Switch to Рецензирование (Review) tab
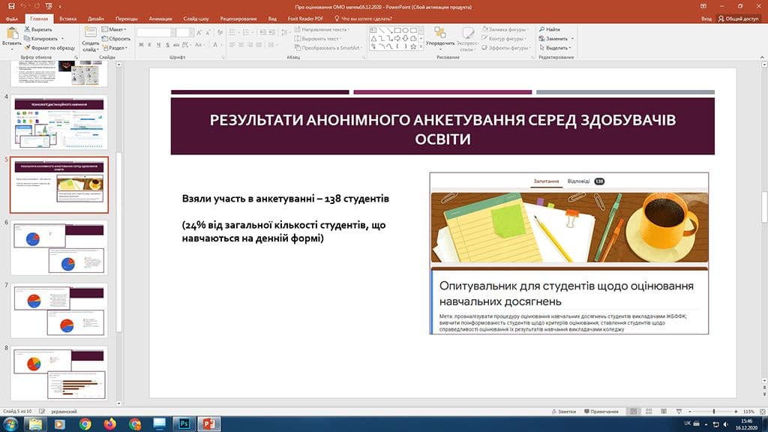 tap(238, 19)
